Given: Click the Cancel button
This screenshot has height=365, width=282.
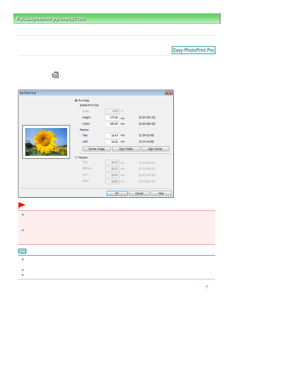Looking at the screenshot, I should pyautogui.click(x=139, y=193).
